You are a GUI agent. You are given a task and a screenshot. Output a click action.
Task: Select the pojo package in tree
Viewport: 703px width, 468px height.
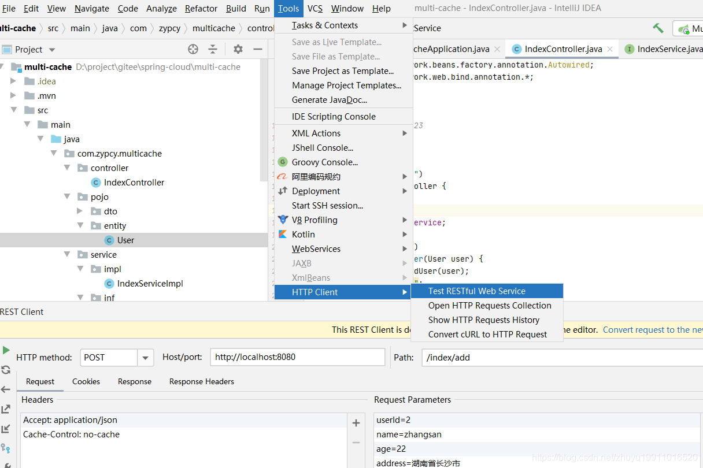pos(99,197)
